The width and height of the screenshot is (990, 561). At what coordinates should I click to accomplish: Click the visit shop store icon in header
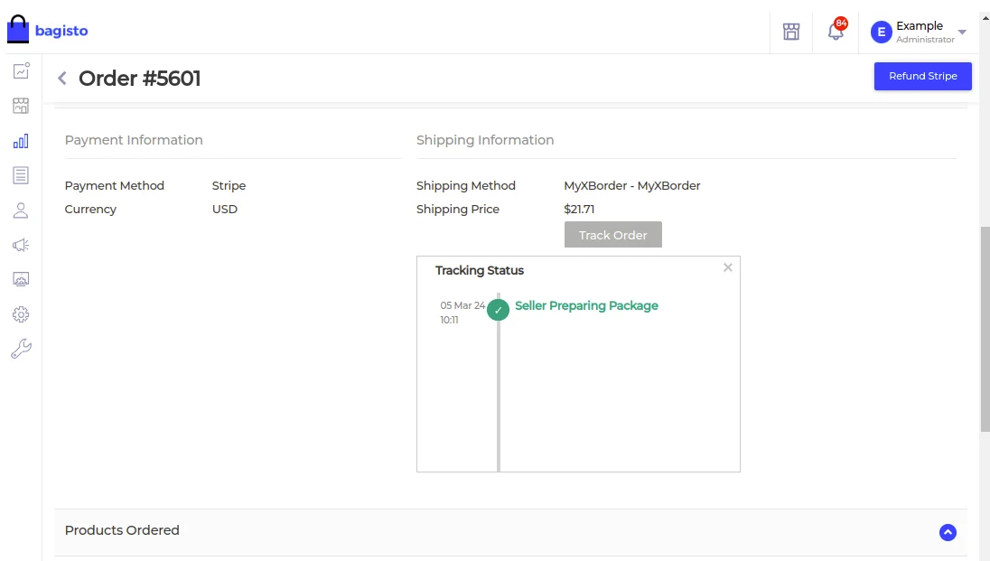[x=791, y=32]
